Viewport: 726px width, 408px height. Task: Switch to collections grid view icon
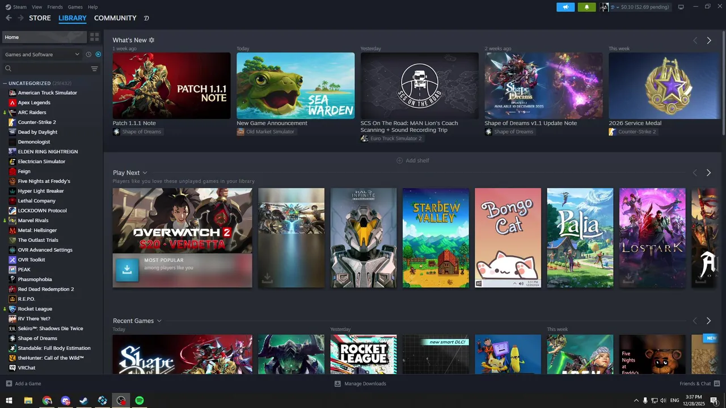(95, 37)
